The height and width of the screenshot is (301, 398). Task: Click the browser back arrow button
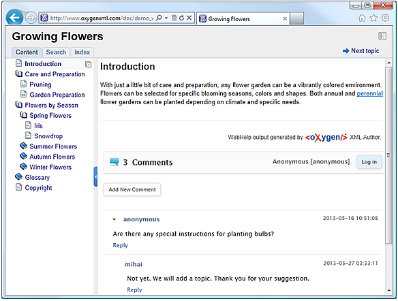tap(14, 18)
